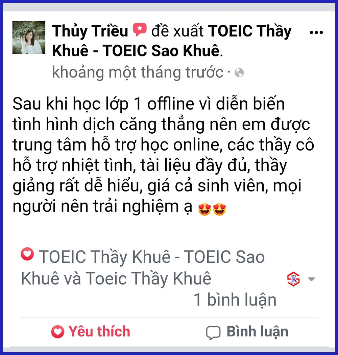Click the TOEIC Sao Khuê bold title text
338x355 pixels.
click(161, 50)
